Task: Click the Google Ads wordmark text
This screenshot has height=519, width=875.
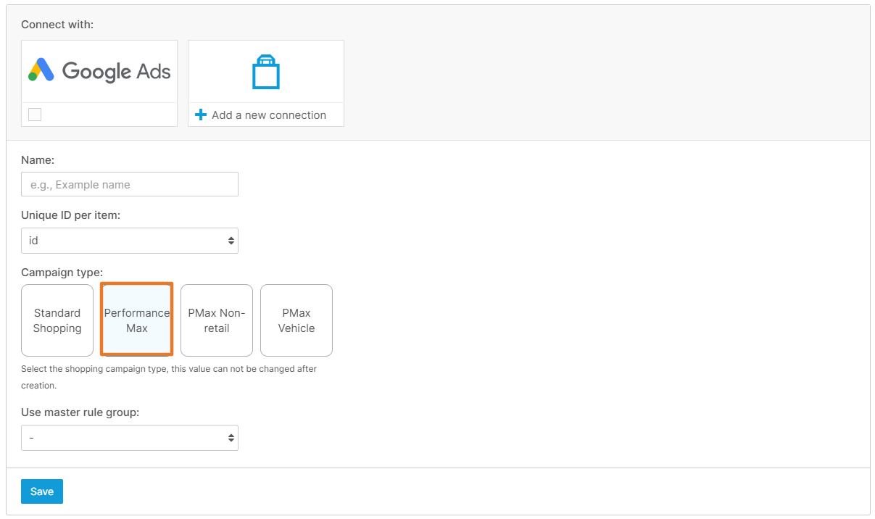Action: [116, 71]
